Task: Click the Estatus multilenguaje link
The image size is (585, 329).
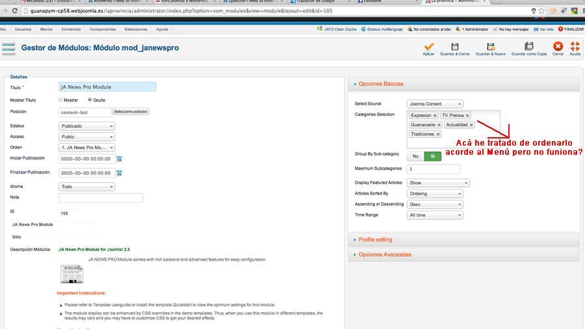Action: point(382,29)
